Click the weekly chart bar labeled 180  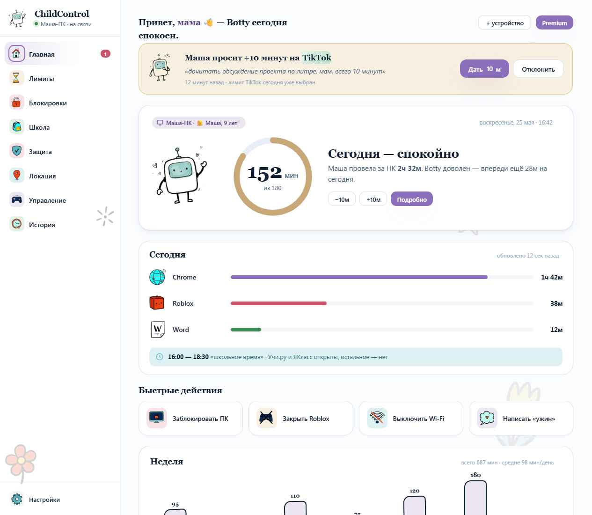(475, 498)
